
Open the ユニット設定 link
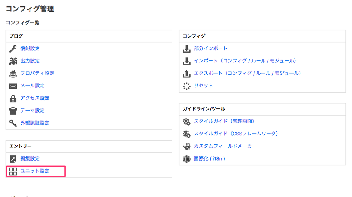click(35, 171)
